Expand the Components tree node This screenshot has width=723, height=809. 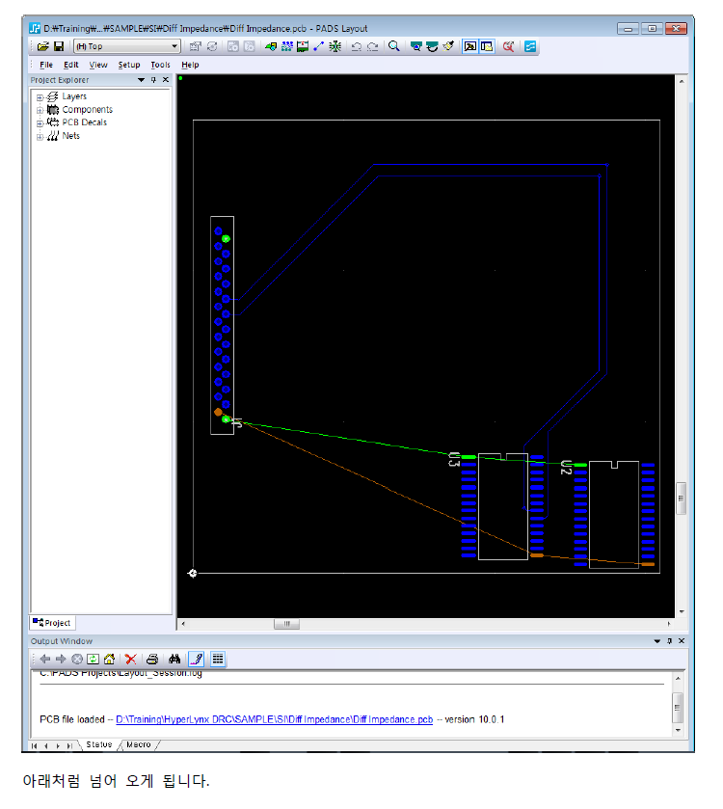[40, 110]
